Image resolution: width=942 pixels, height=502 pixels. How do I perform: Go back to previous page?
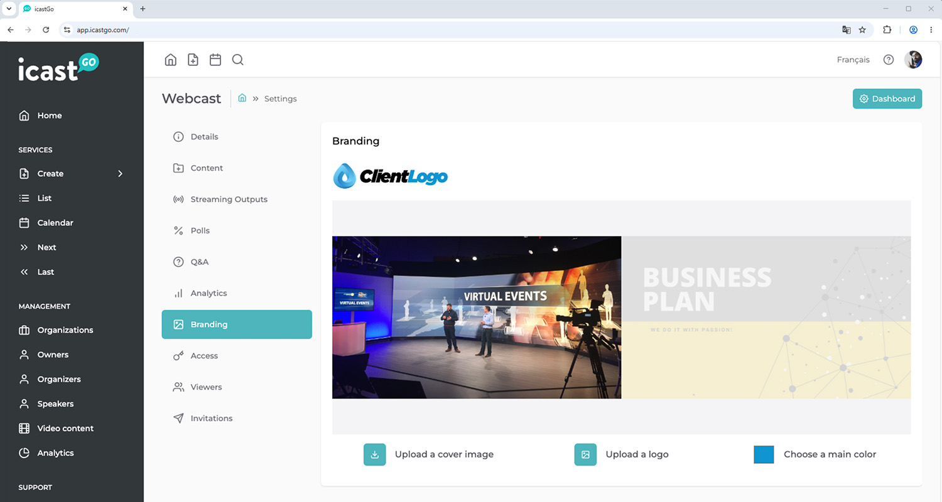[11, 29]
